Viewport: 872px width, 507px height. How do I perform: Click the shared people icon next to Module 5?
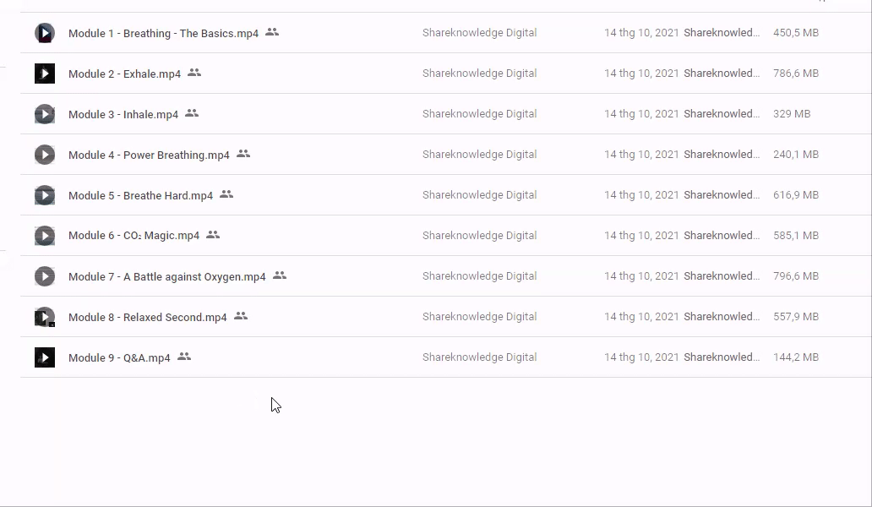click(226, 194)
